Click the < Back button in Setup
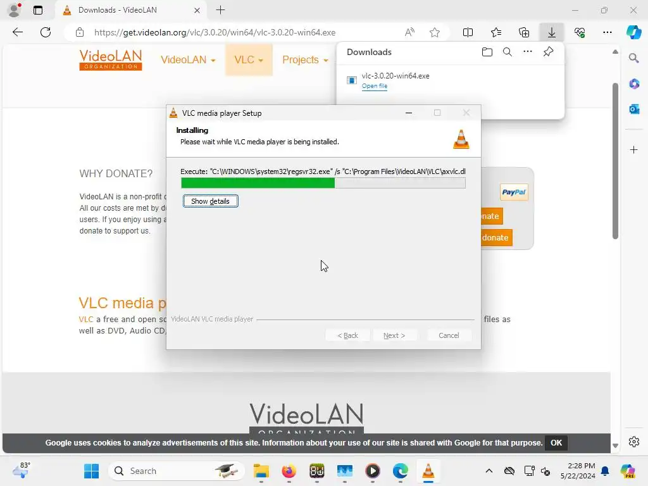Screen dimensions: 648x486 347,335
